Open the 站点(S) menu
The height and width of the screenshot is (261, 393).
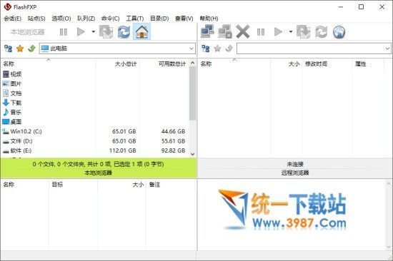[x=36, y=19]
